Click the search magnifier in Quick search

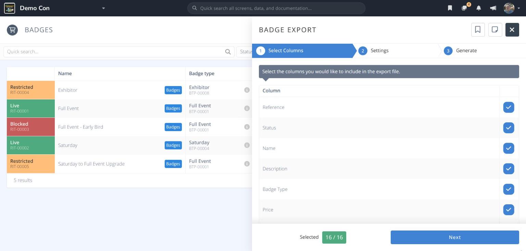[228, 52]
